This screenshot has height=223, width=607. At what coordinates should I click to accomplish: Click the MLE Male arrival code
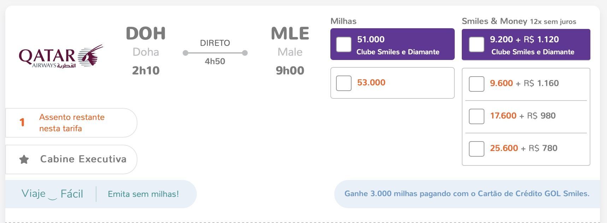290,34
